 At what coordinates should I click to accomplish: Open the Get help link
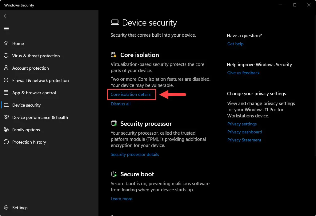(235, 44)
